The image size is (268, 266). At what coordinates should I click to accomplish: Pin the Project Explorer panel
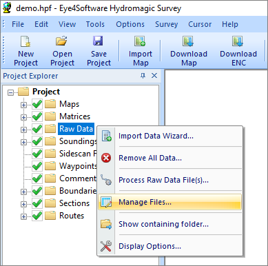143,76
